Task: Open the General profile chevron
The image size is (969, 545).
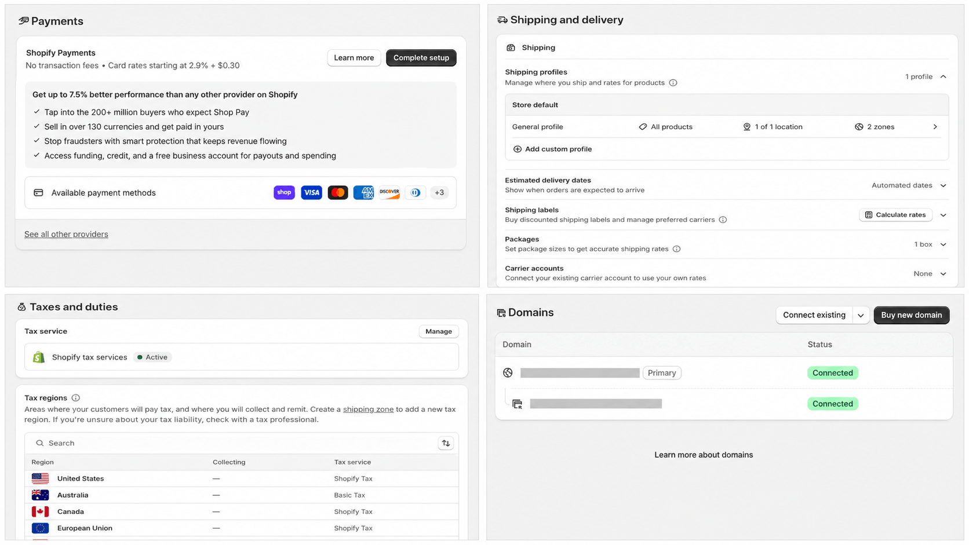Action: coord(935,127)
